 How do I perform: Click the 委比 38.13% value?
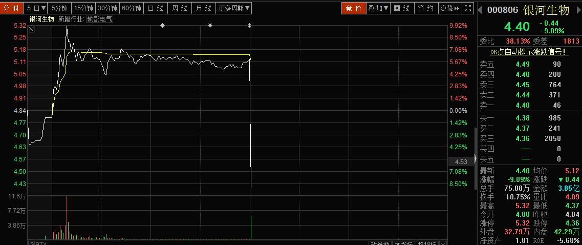tap(518, 41)
